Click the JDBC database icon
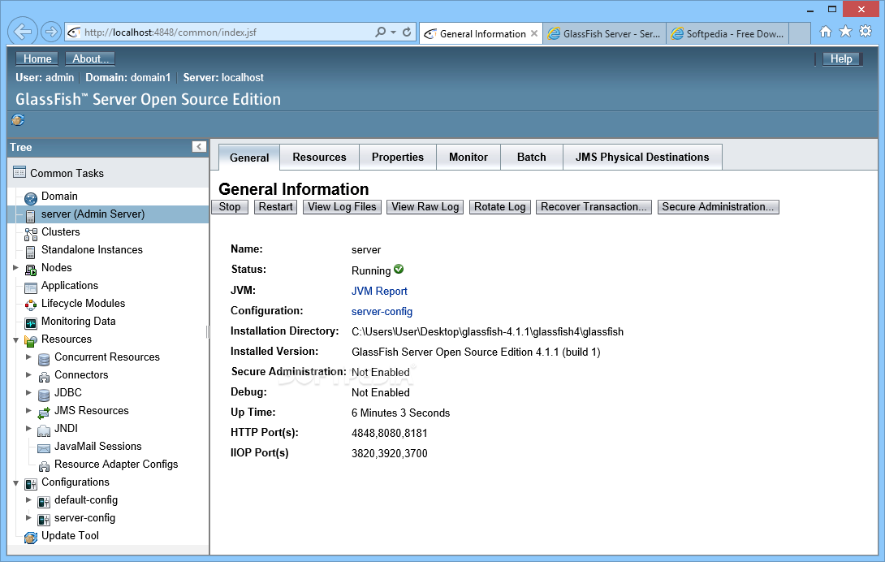 (44, 395)
